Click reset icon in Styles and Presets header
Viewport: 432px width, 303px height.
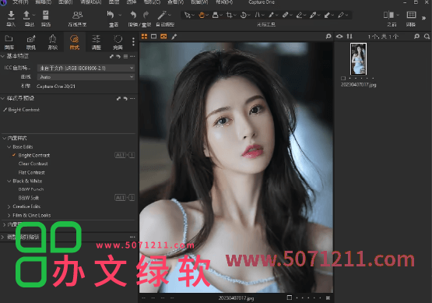pyautogui.click(x=125, y=98)
